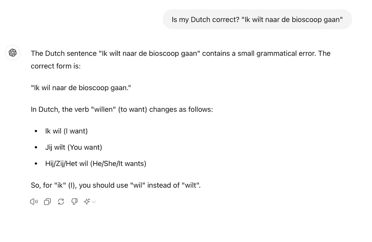The image size is (372, 242).
Task: Copy the response using the copy icon
Action: point(47,201)
